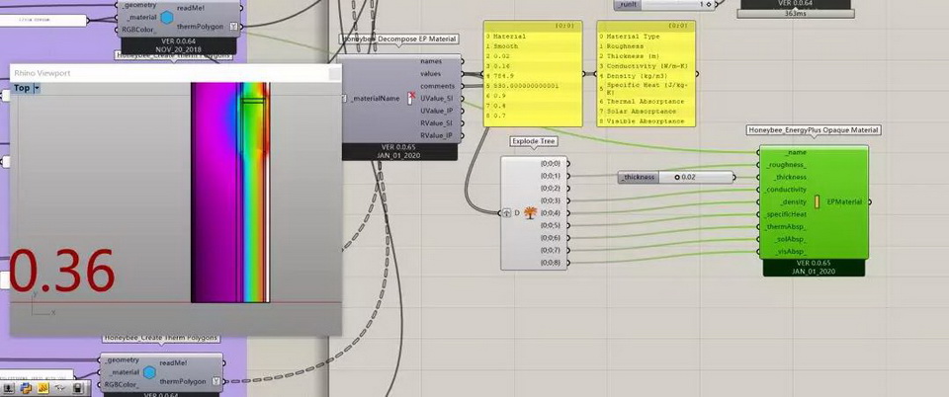Expand the Explode Tree D input arrow
This screenshot has height=397, width=949.
point(506,212)
